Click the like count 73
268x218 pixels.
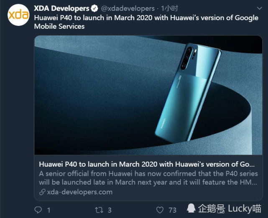tap(172, 210)
